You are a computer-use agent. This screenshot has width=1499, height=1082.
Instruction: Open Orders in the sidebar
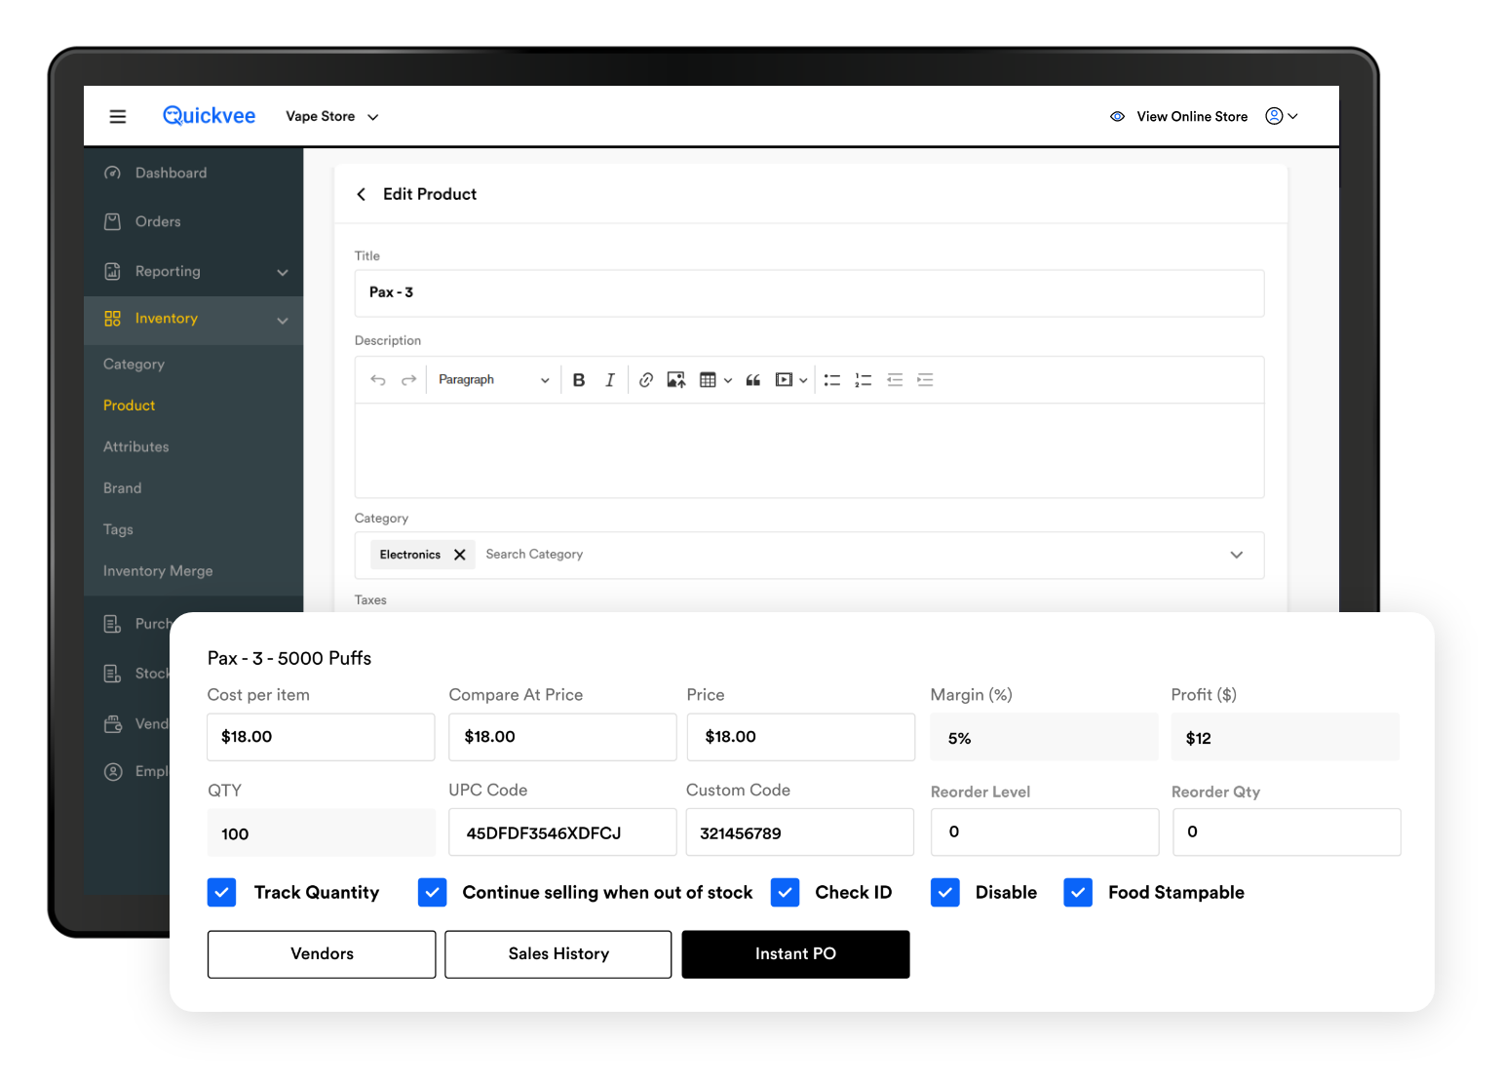click(x=158, y=222)
